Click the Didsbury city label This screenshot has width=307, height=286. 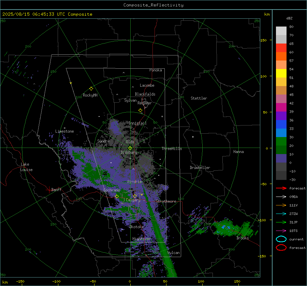coord(129,152)
